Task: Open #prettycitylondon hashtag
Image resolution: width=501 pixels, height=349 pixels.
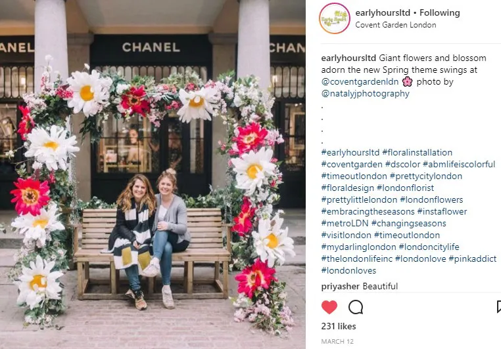Action: click(x=426, y=176)
